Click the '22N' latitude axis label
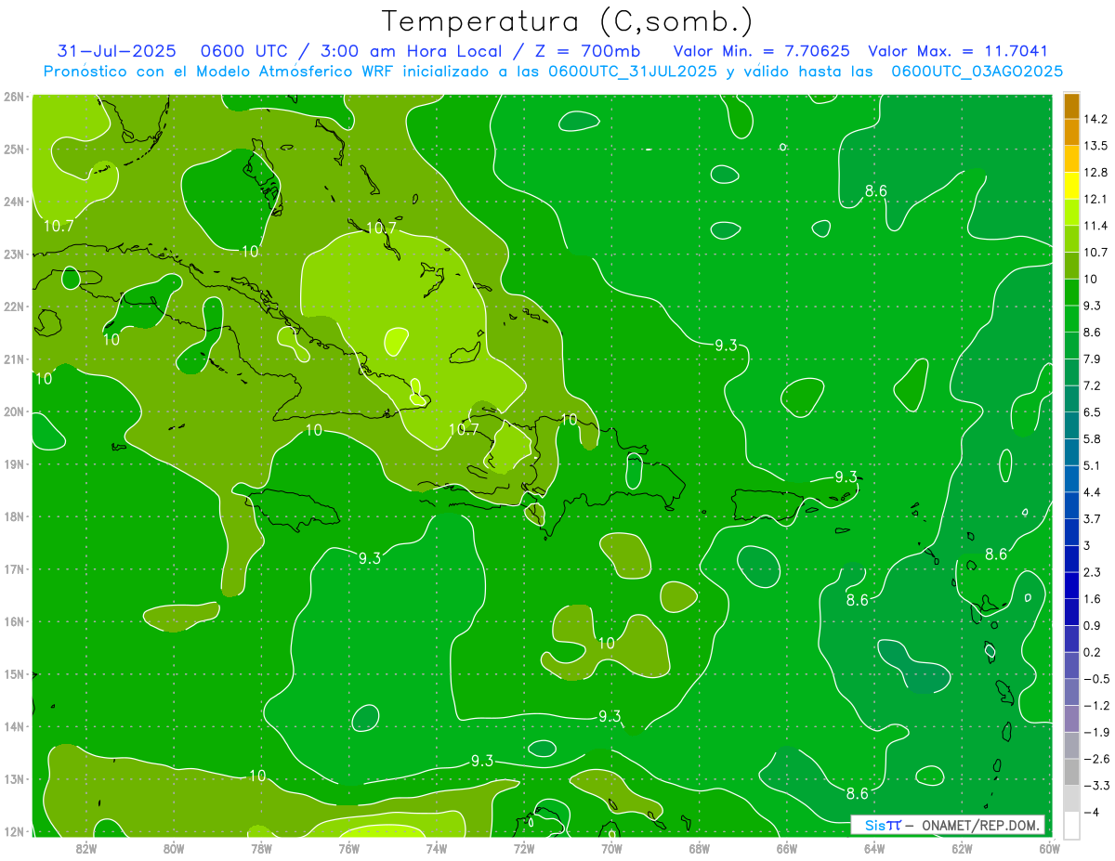 tap(14, 307)
